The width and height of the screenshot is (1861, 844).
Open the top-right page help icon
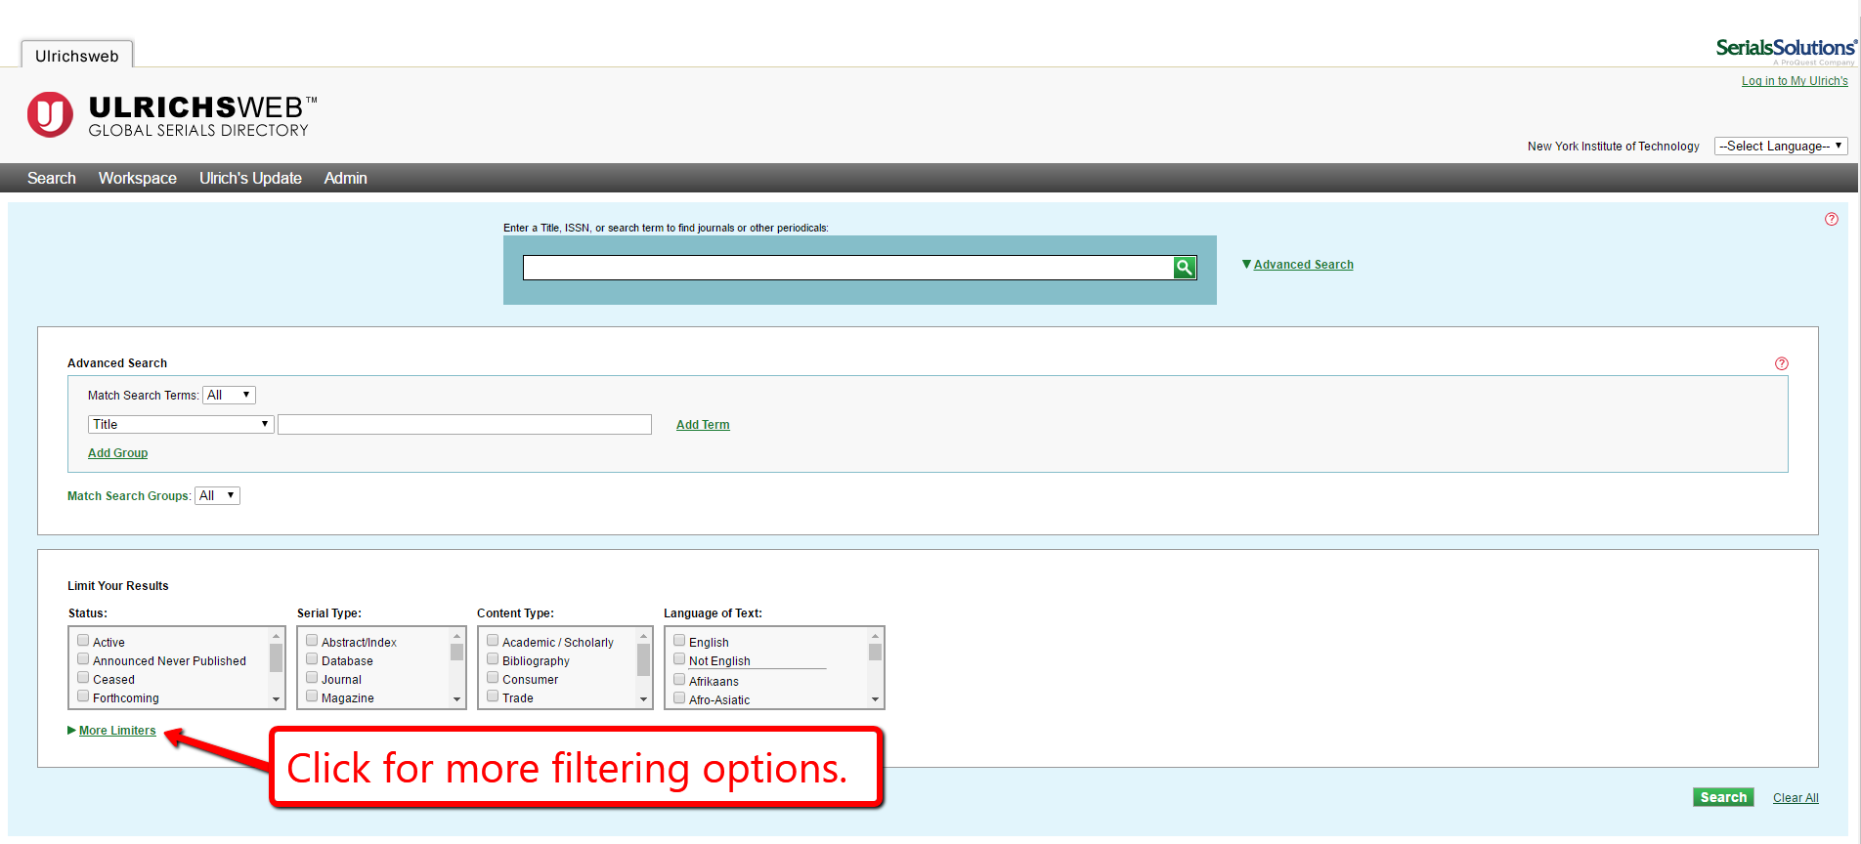pyautogui.click(x=1832, y=219)
